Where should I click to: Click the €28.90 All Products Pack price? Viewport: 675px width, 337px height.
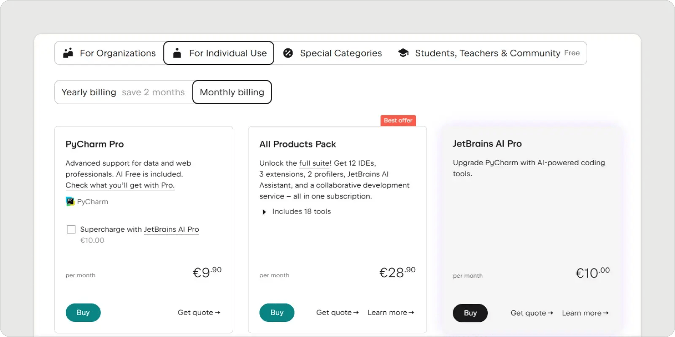(397, 272)
